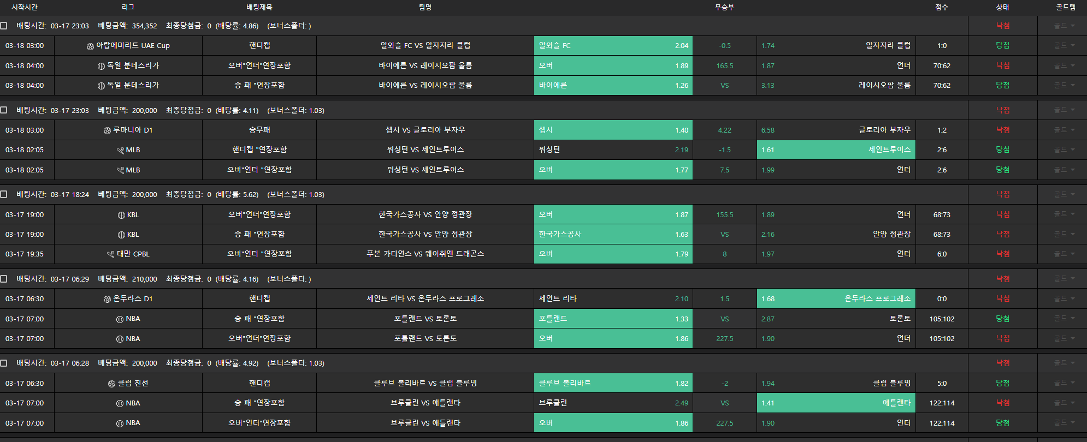This screenshot has height=442, width=1087.
Task: Open the 골드 dropdown for 알와슬 FC row
Action: click(x=1064, y=46)
